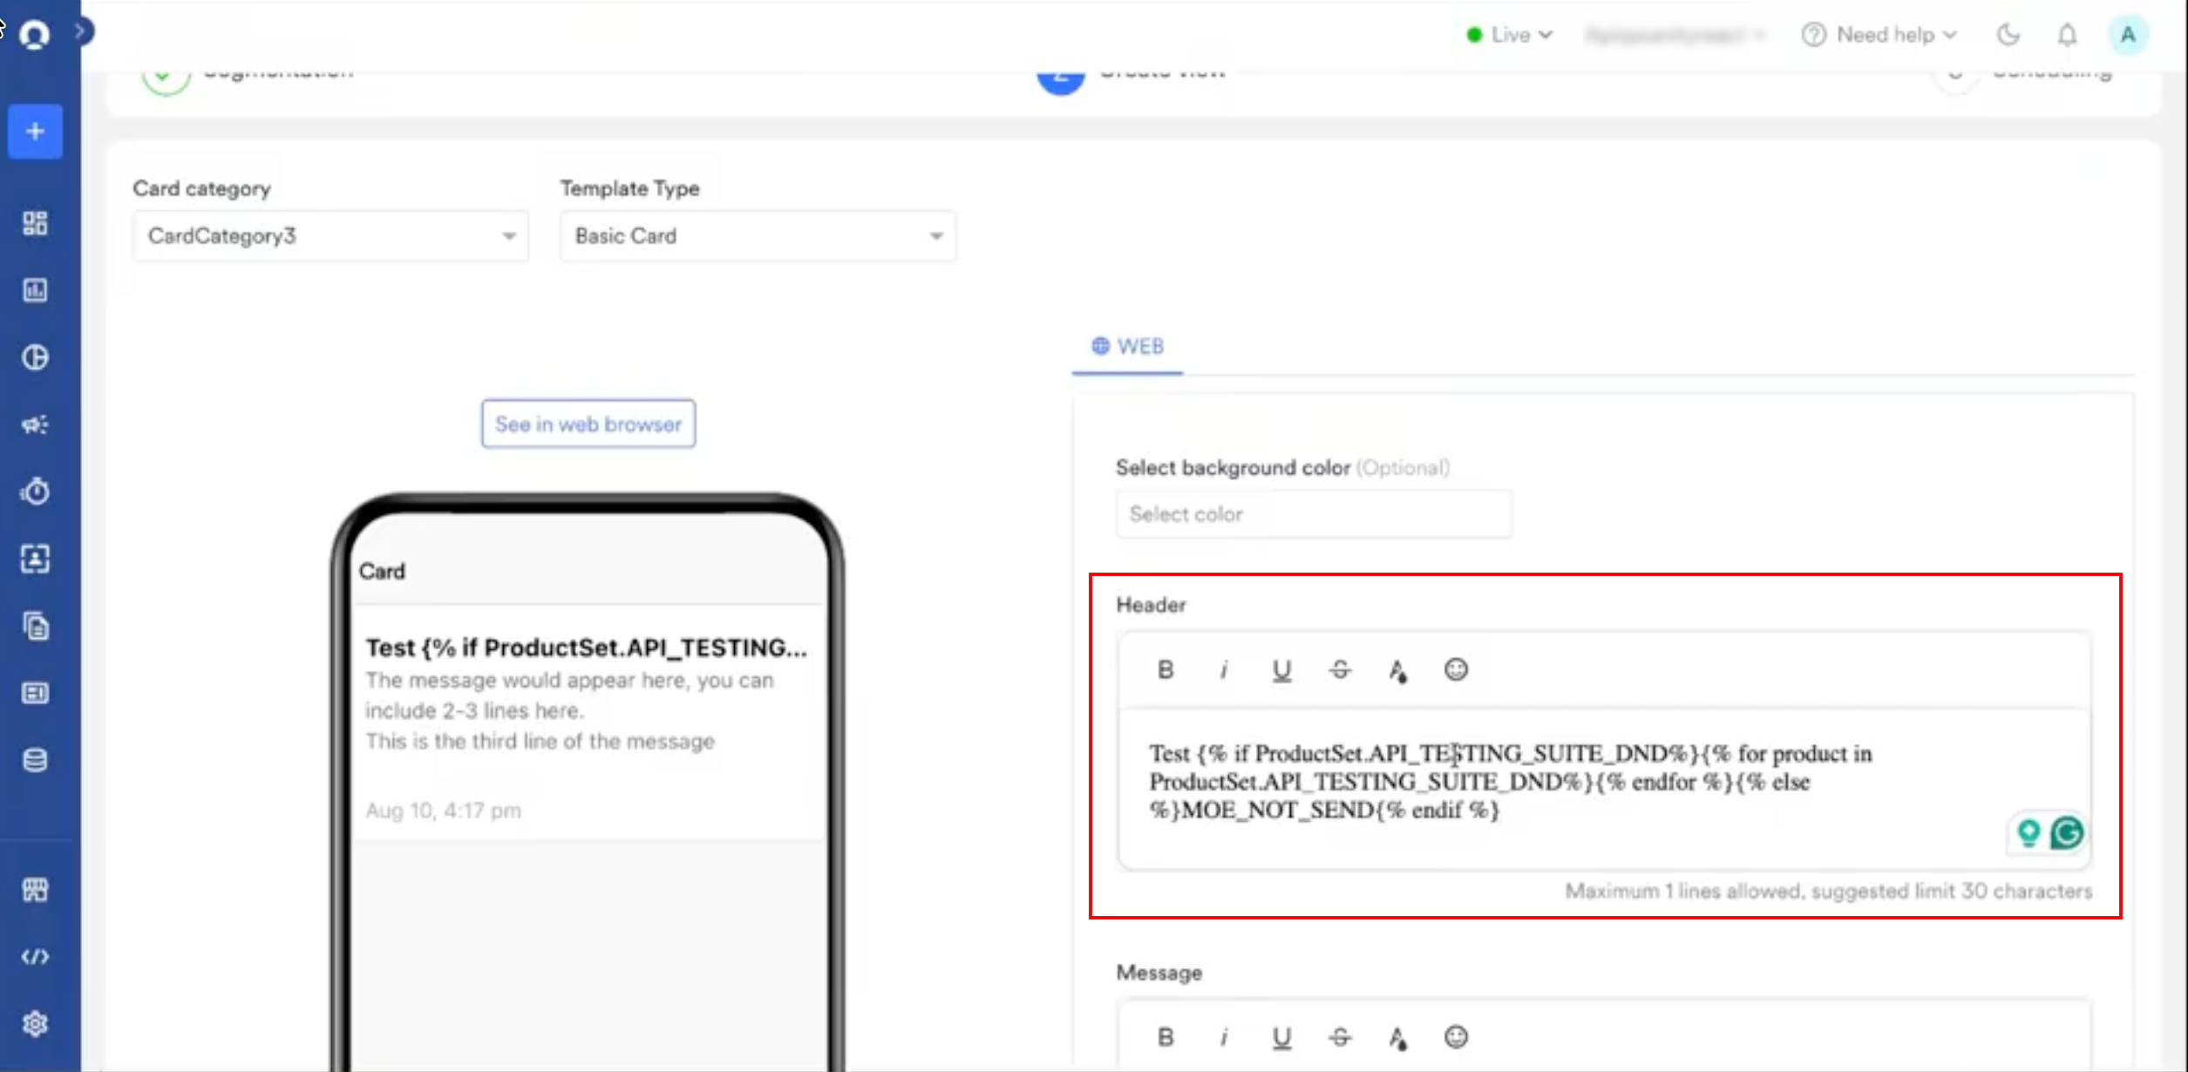
Task: Open the store marketplace sidebar icon
Action: (35, 890)
